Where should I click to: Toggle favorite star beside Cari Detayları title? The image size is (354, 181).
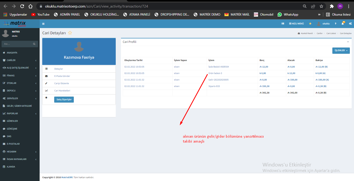click(x=70, y=33)
